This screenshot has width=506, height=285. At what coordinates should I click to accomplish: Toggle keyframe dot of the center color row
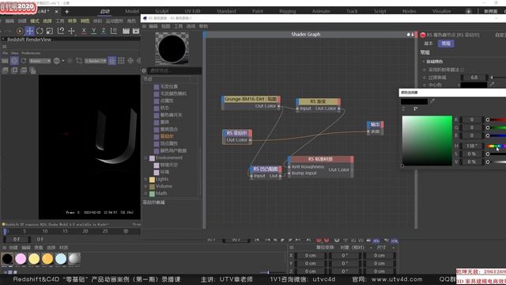tap(425, 85)
